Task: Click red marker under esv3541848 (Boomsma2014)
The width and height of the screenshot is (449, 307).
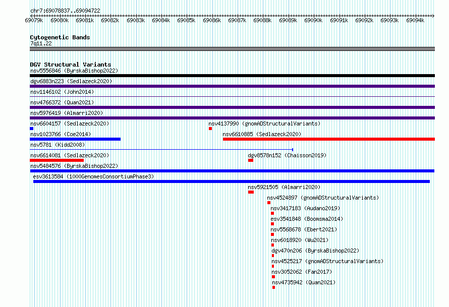Action: (x=272, y=224)
